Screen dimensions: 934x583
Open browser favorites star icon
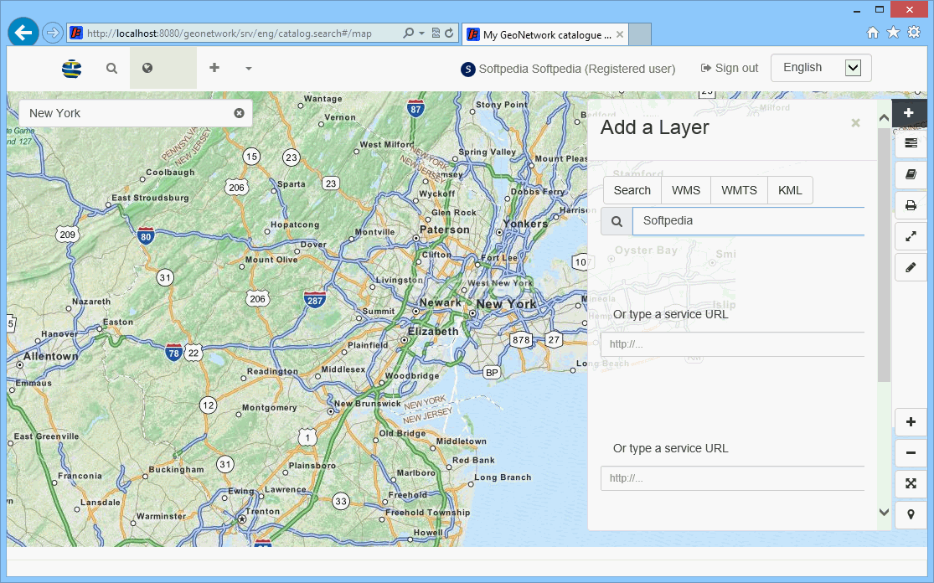[x=893, y=32]
